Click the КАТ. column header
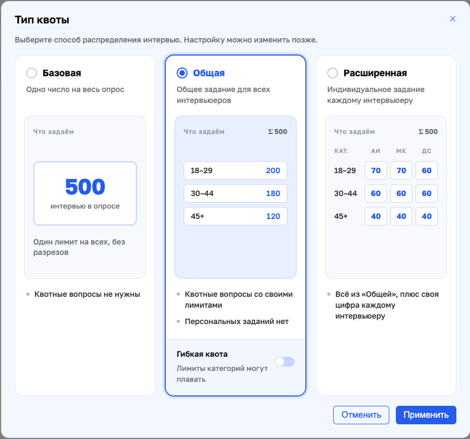Screen dimensions: 470x439 click(x=341, y=151)
